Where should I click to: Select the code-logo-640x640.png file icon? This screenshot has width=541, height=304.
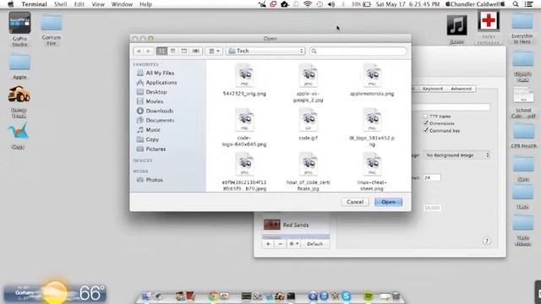click(x=244, y=119)
